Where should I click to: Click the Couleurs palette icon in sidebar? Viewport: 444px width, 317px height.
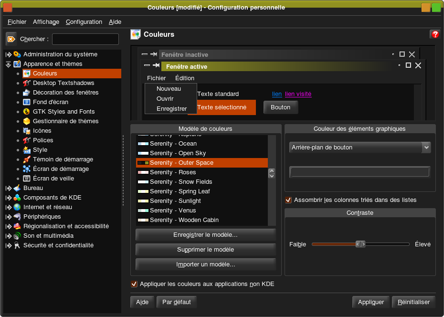tap(27, 74)
